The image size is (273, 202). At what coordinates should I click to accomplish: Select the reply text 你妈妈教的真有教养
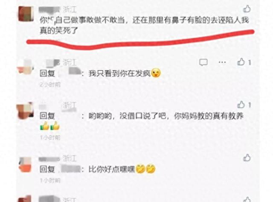pos(209,116)
